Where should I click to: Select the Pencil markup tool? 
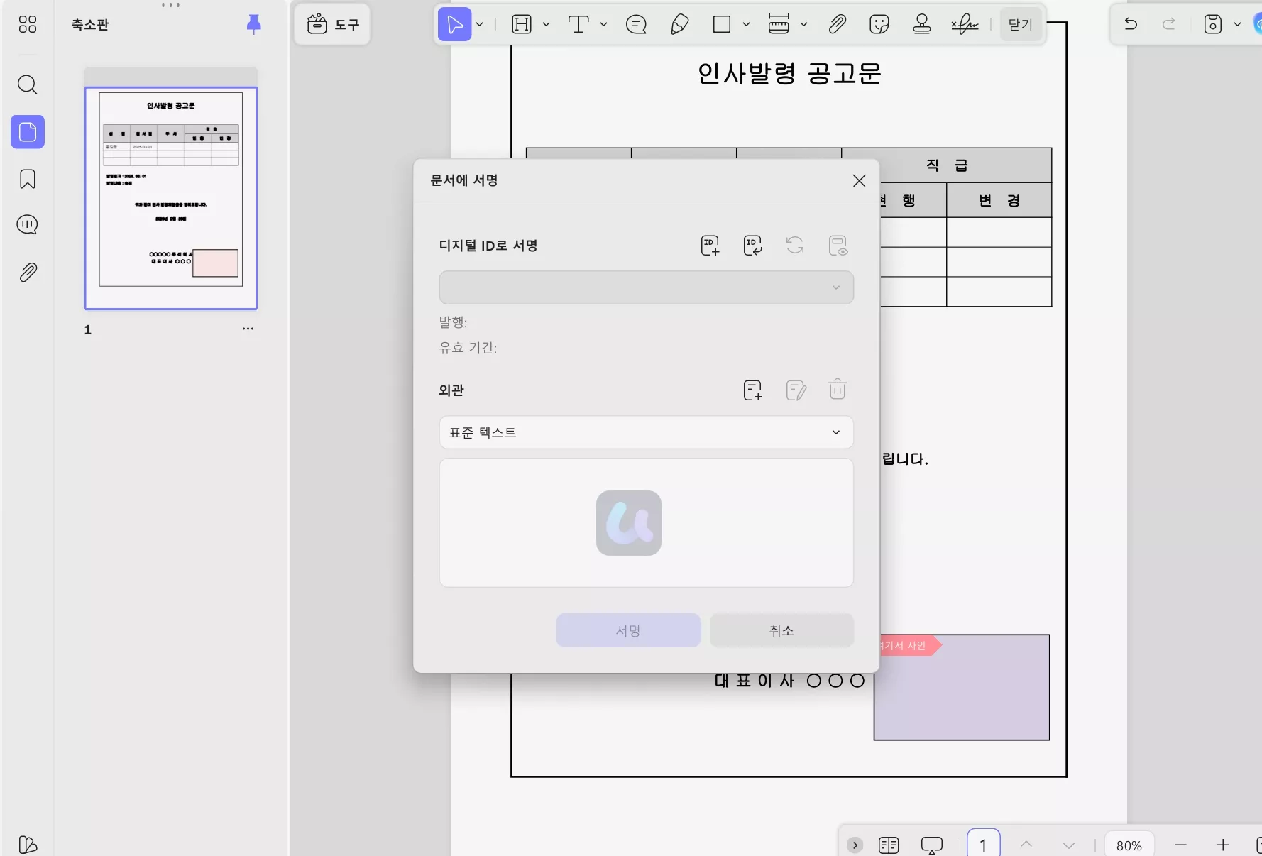[x=679, y=24]
